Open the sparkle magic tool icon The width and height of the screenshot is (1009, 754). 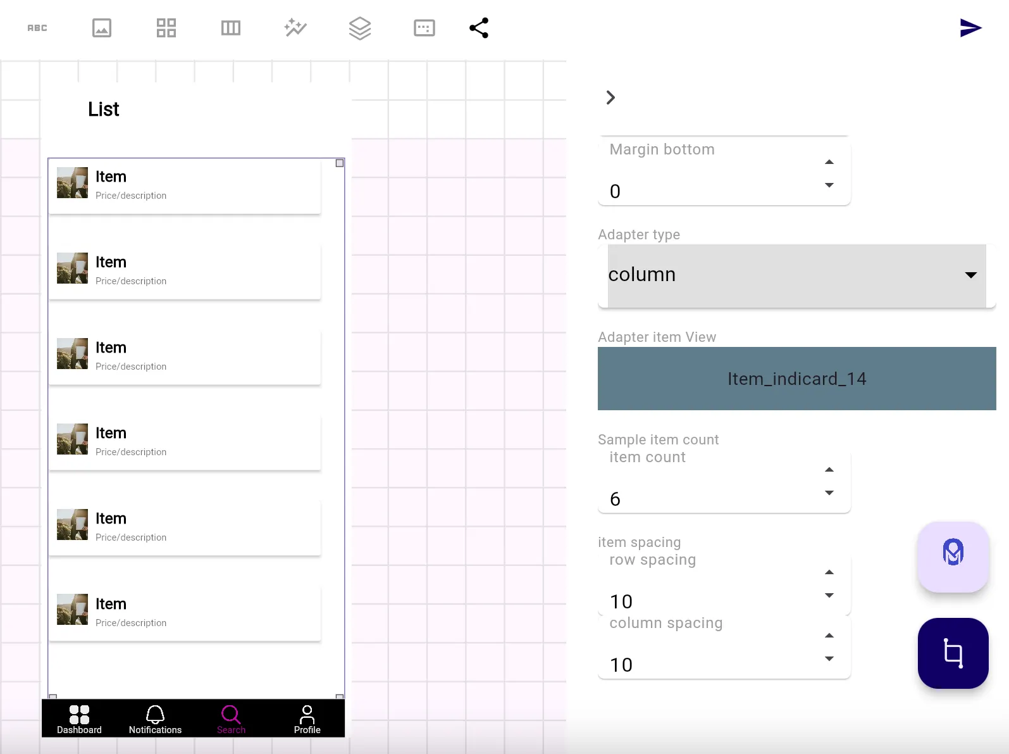click(x=295, y=28)
